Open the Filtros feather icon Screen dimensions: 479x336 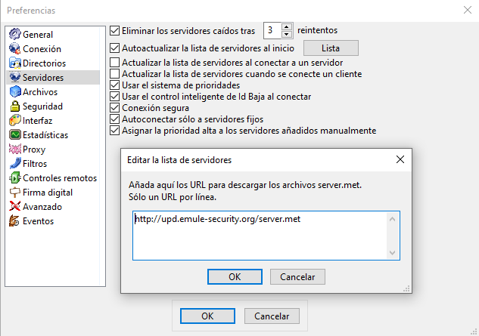14,163
